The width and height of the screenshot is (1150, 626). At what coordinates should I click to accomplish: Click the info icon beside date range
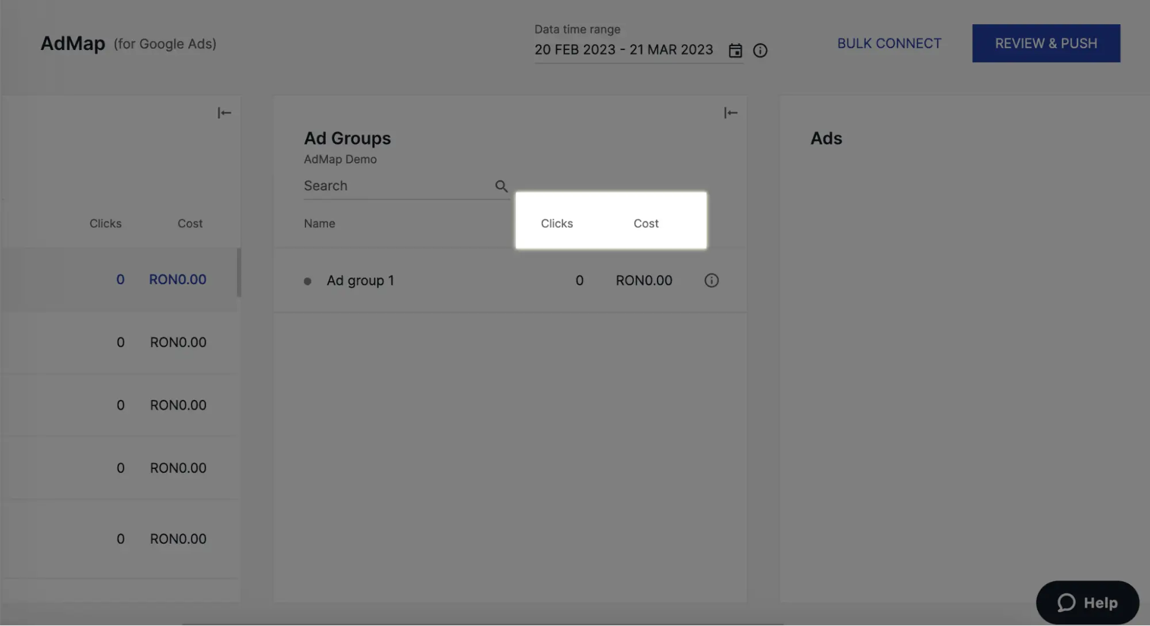(x=760, y=51)
